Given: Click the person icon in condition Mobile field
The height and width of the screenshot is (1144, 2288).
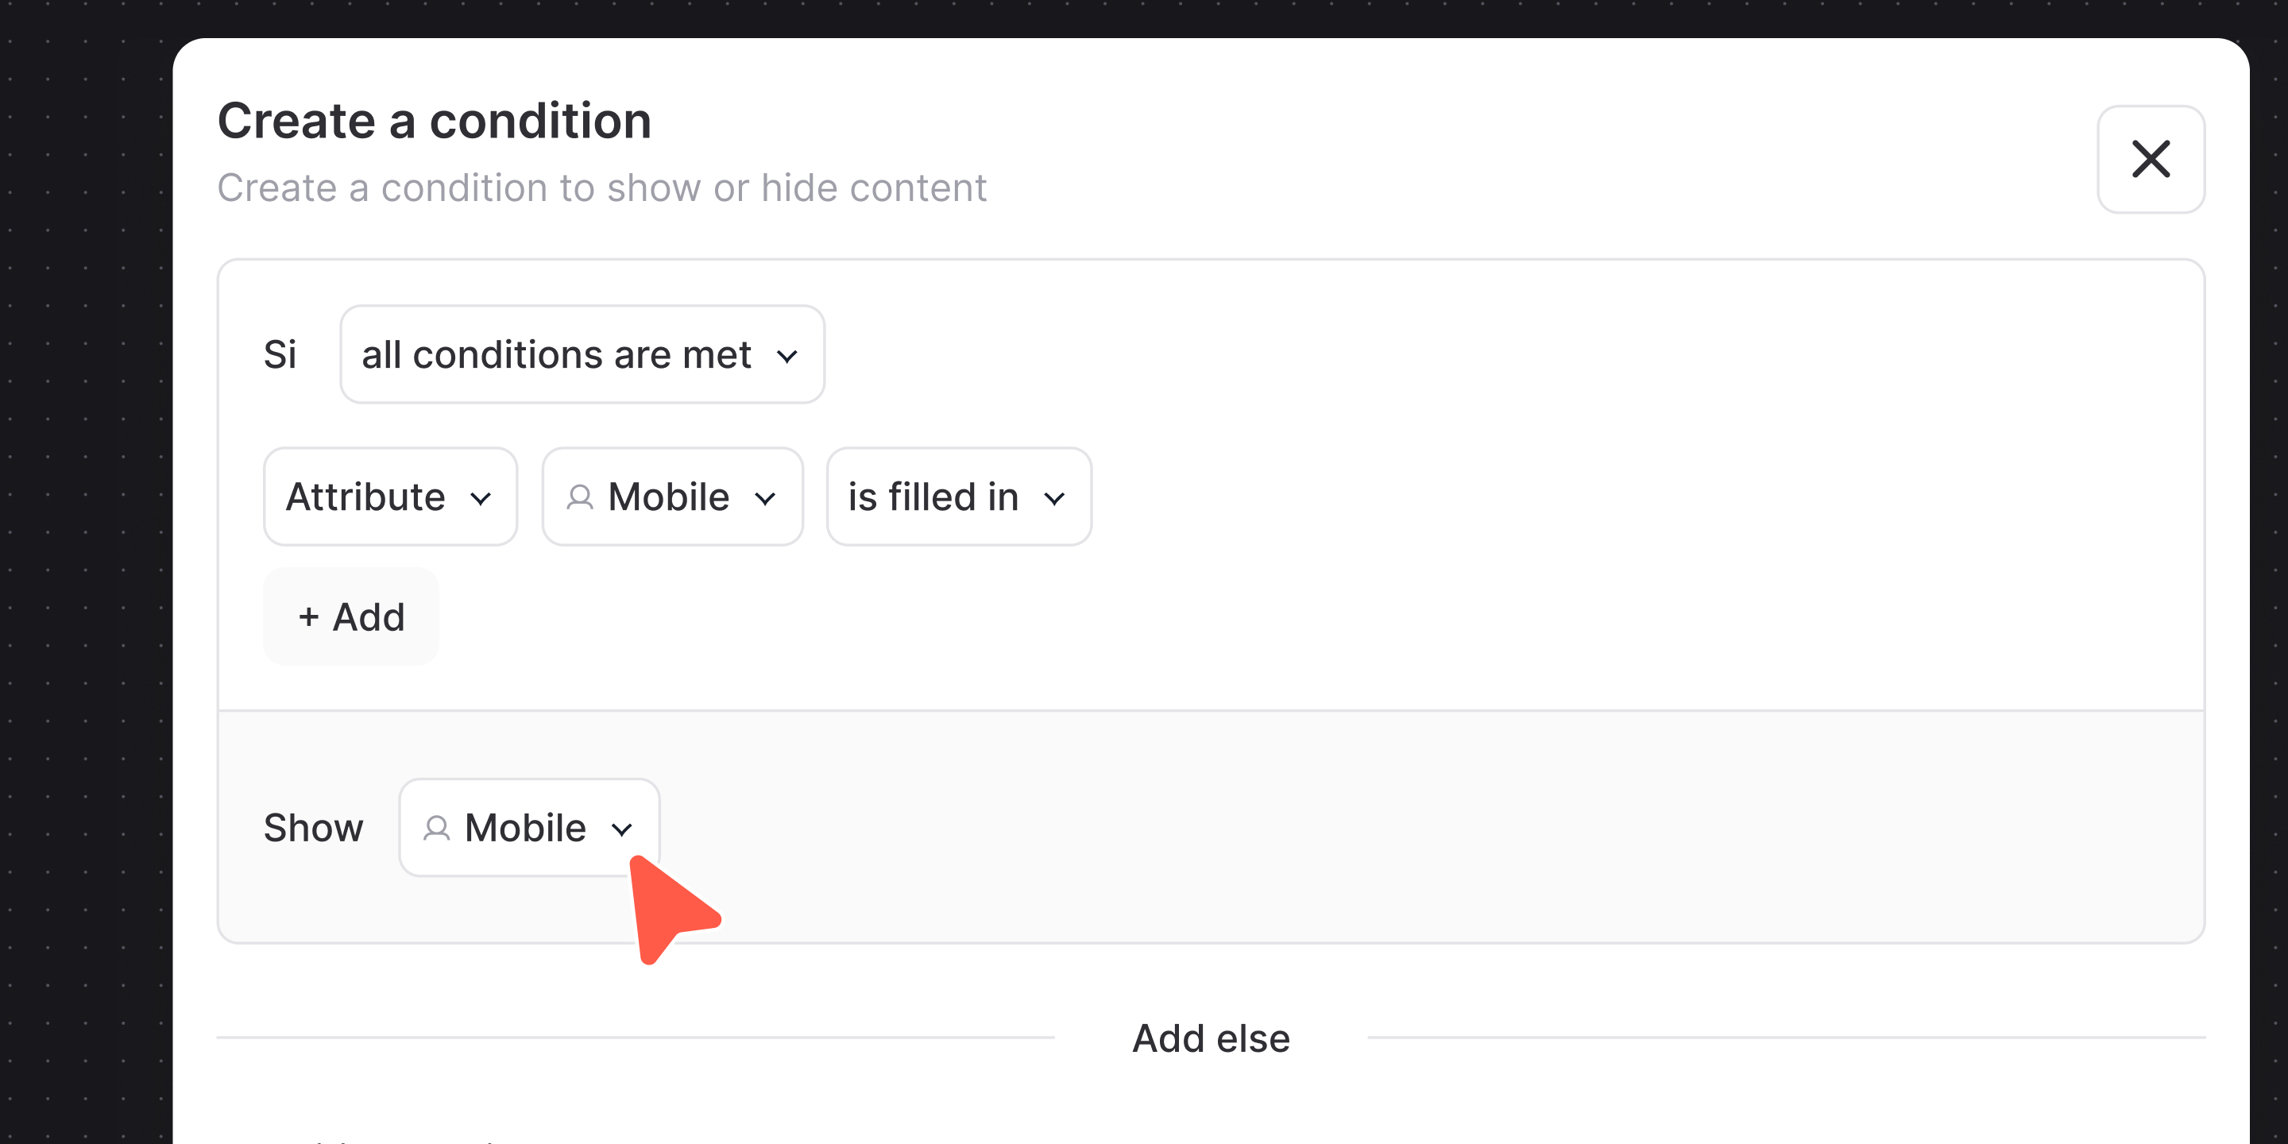Looking at the screenshot, I should point(580,497).
